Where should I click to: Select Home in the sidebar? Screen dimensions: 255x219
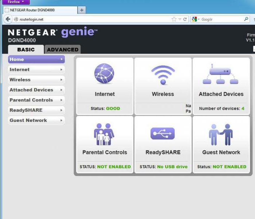36,59
